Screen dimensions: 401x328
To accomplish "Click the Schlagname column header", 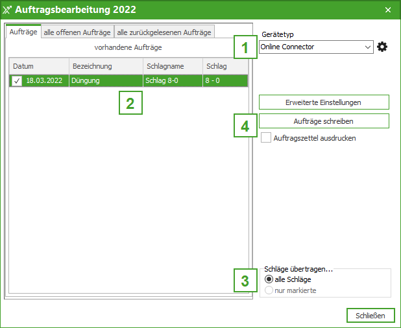I will [x=172, y=66].
